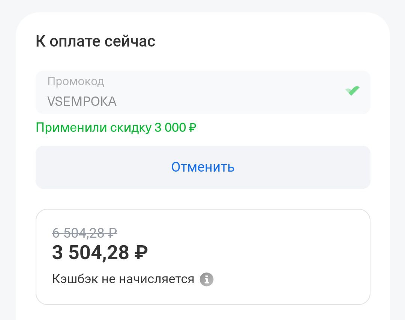Click the word Кэшбэк in the summary
Viewport: 405px width, 320px height.
[x=75, y=279]
